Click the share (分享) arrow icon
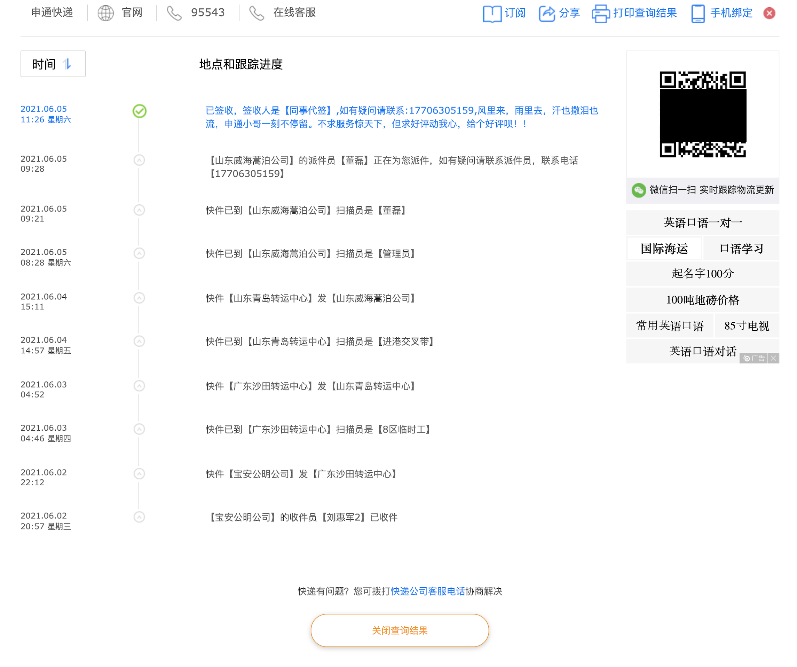Viewport: 797px width, 667px height. click(x=547, y=14)
